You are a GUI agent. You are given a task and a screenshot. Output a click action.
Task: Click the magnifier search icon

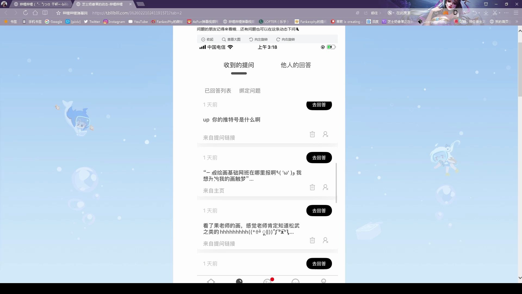click(436, 13)
